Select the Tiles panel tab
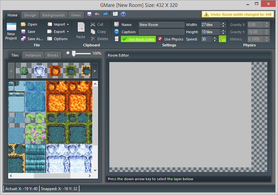 point(15,55)
